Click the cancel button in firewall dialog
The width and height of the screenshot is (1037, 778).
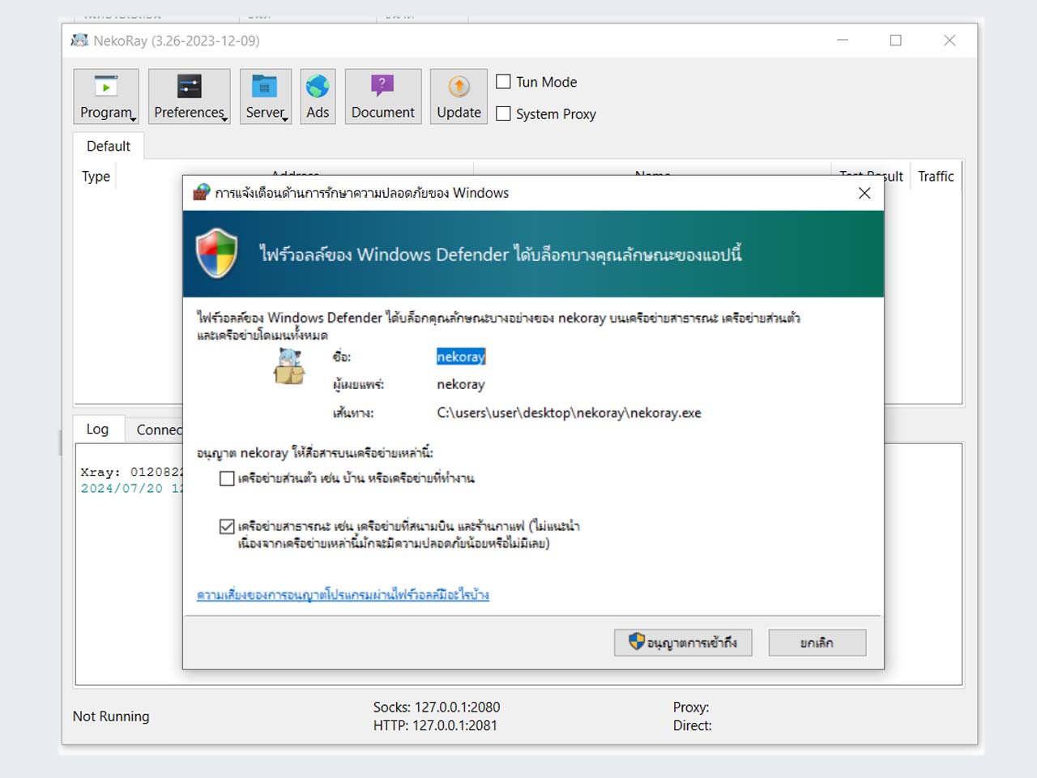[x=817, y=643]
